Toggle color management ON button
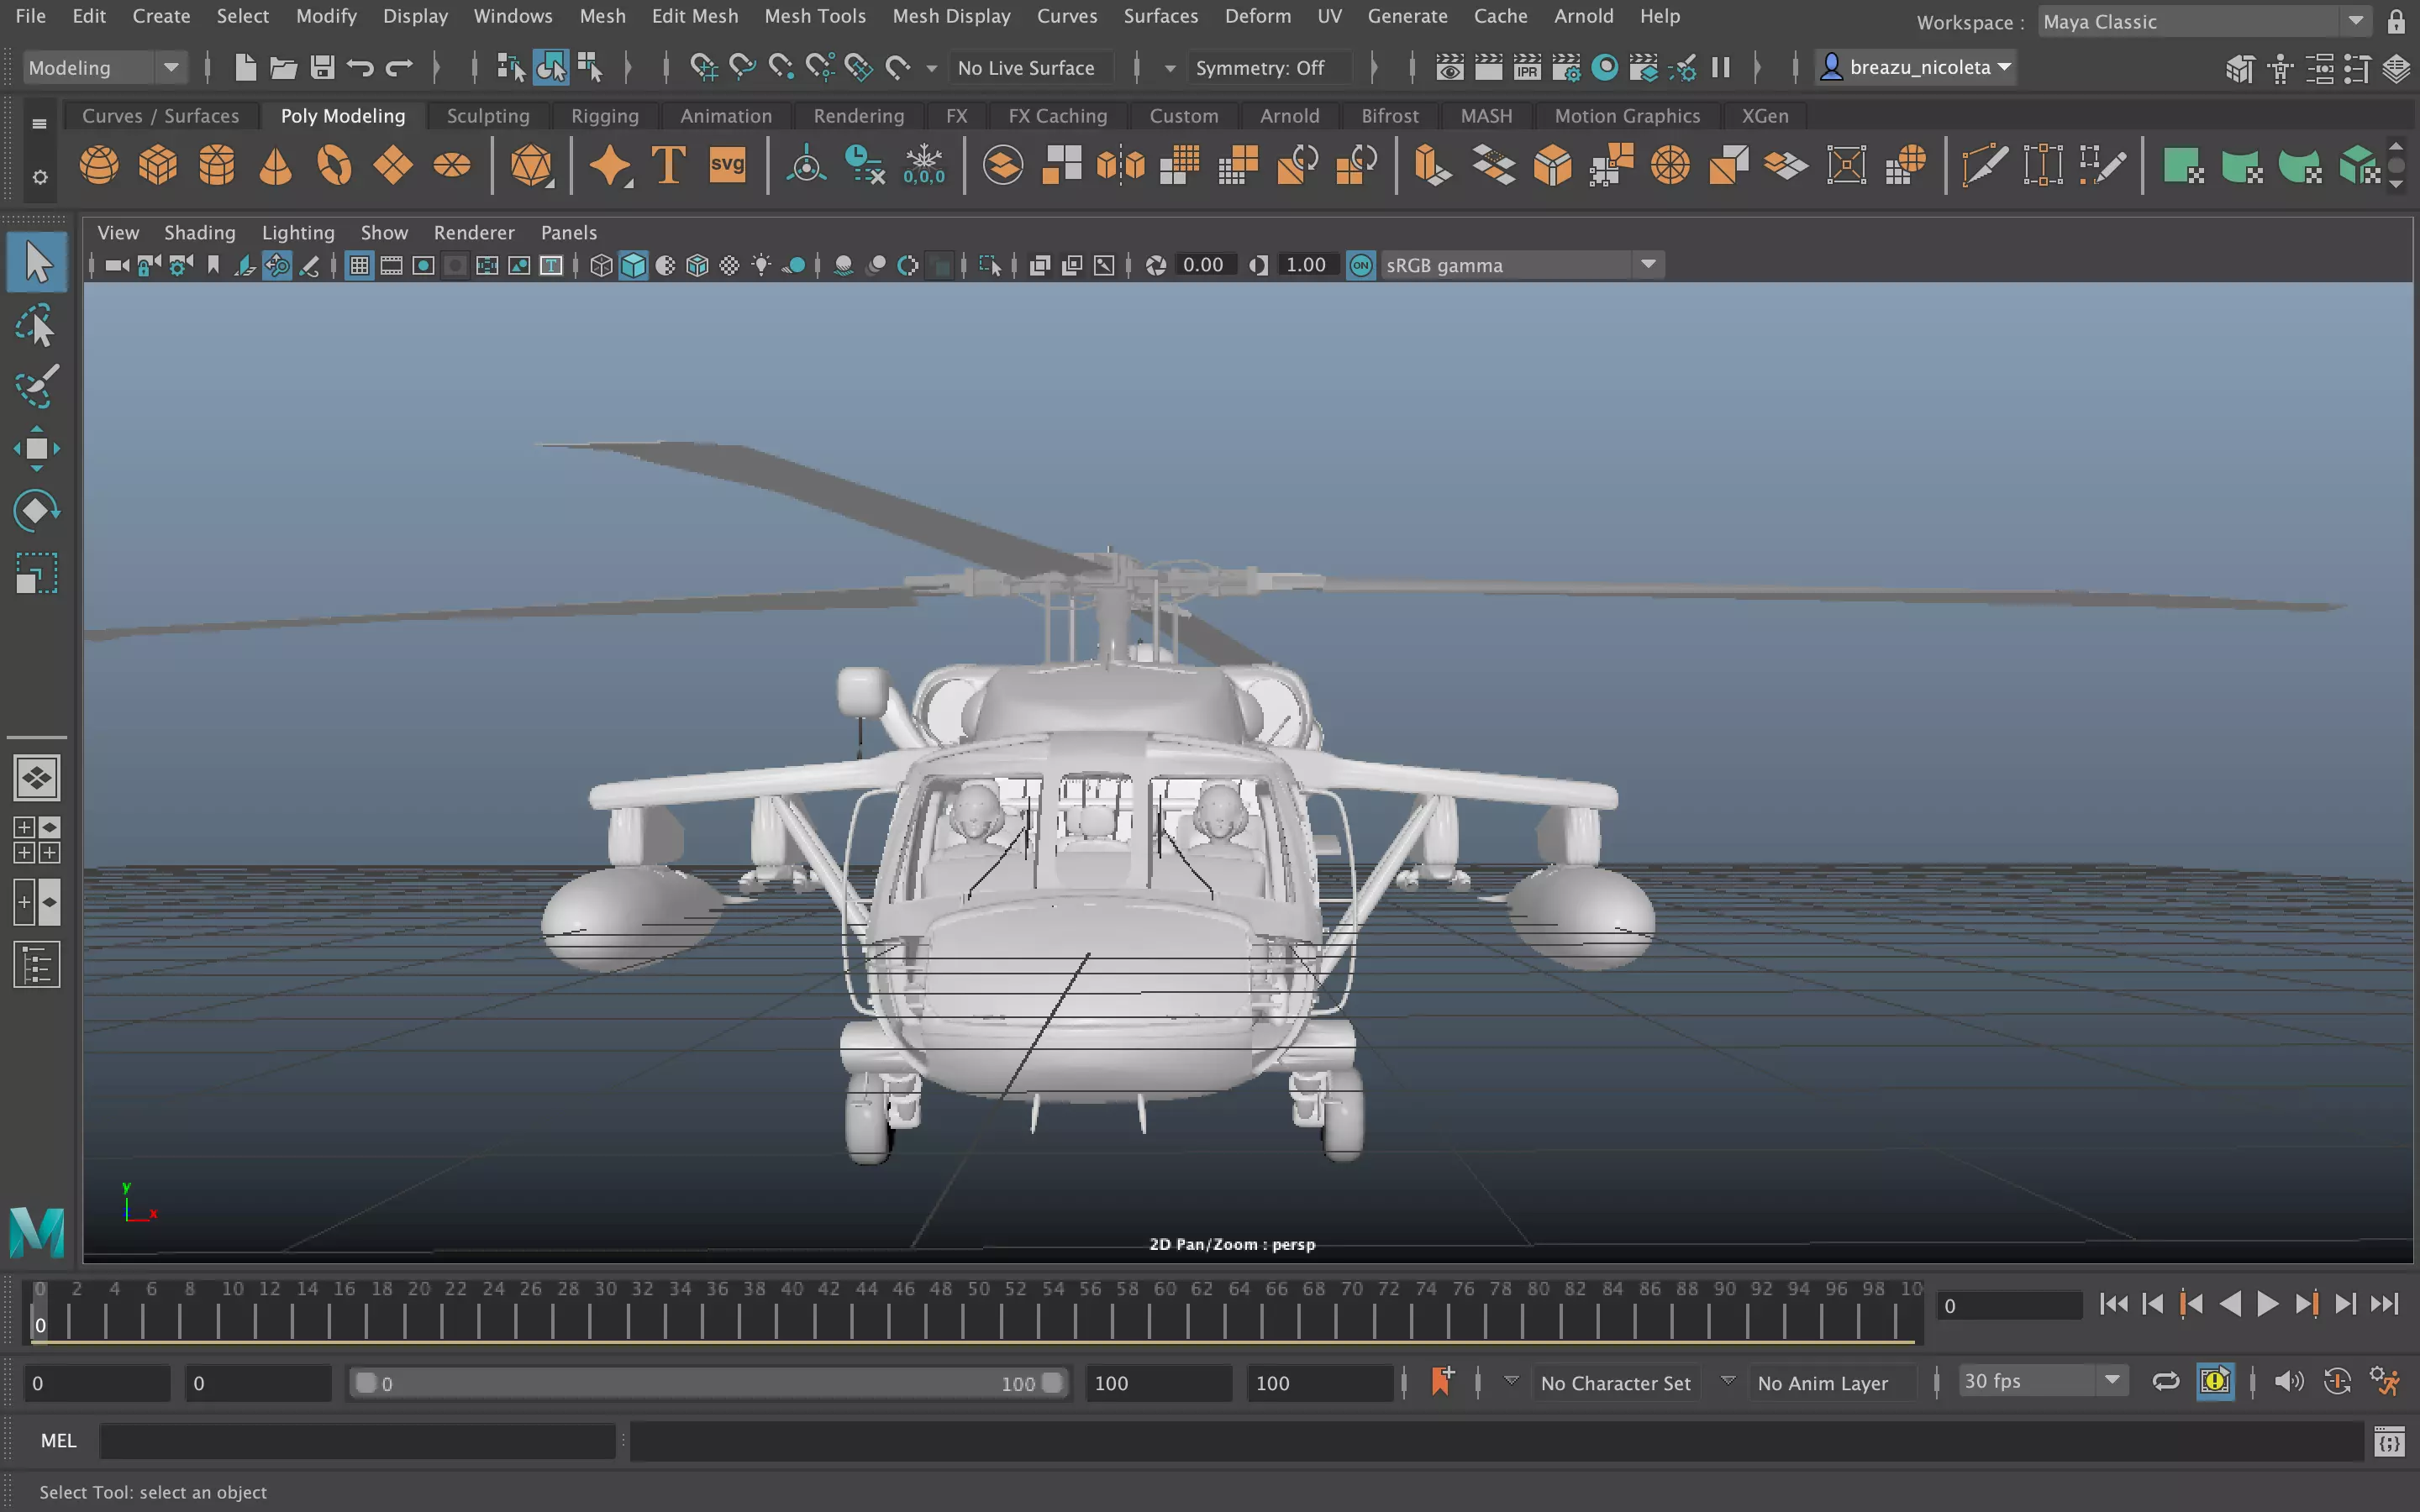The image size is (2420, 1512). point(1361,265)
